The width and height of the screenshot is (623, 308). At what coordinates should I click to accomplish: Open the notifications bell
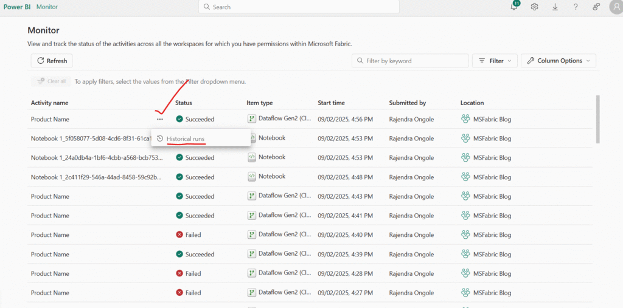(x=514, y=7)
